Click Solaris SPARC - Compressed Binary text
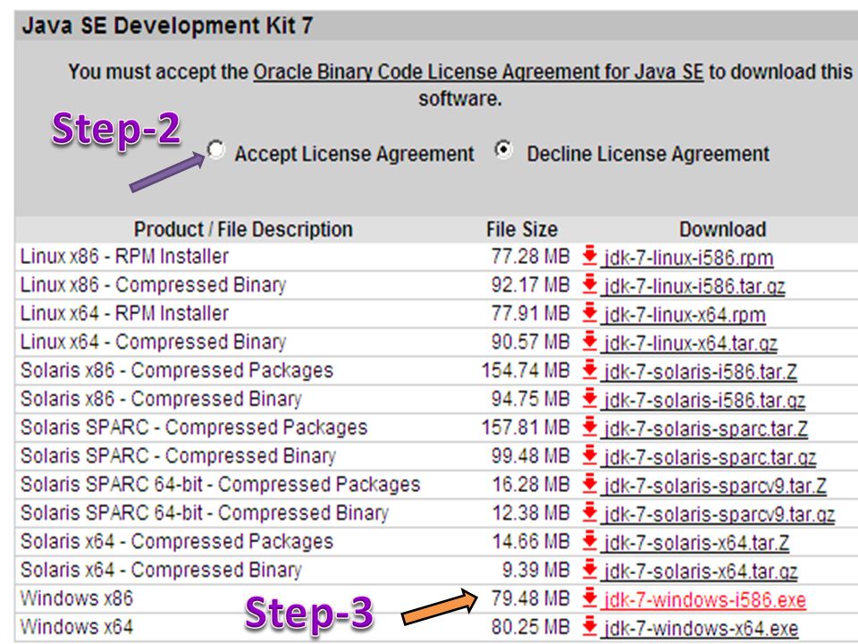858x644 pixels. tap(178, 455)
